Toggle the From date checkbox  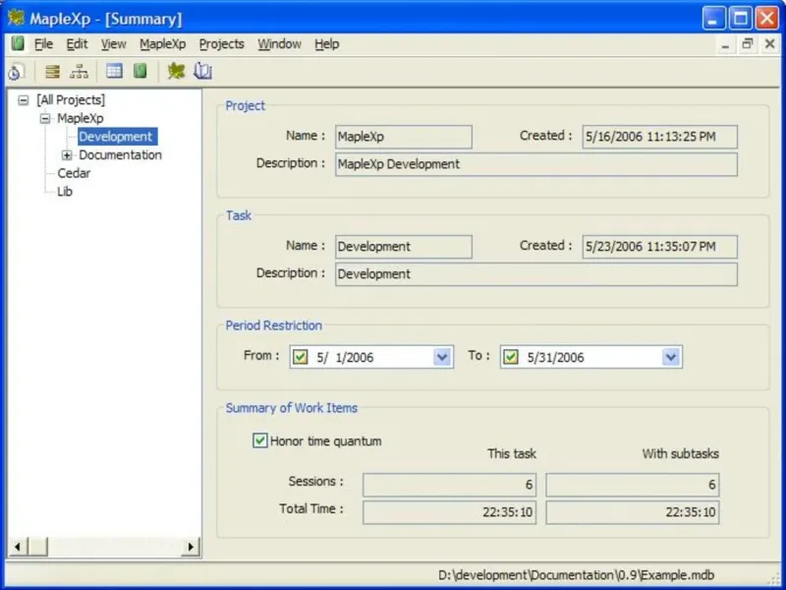(x=301, y=357)
